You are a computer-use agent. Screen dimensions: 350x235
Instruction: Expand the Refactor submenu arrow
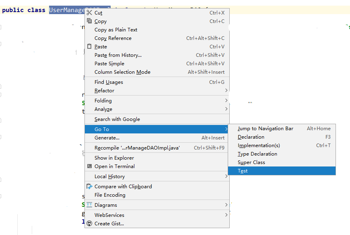tap(226, 90)
